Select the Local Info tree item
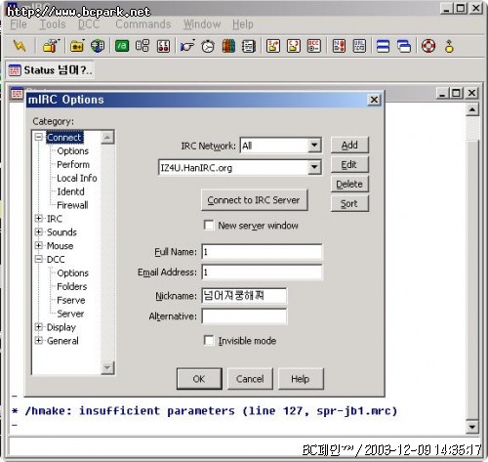This screenshot has height=462, width=488. [77, 178]
